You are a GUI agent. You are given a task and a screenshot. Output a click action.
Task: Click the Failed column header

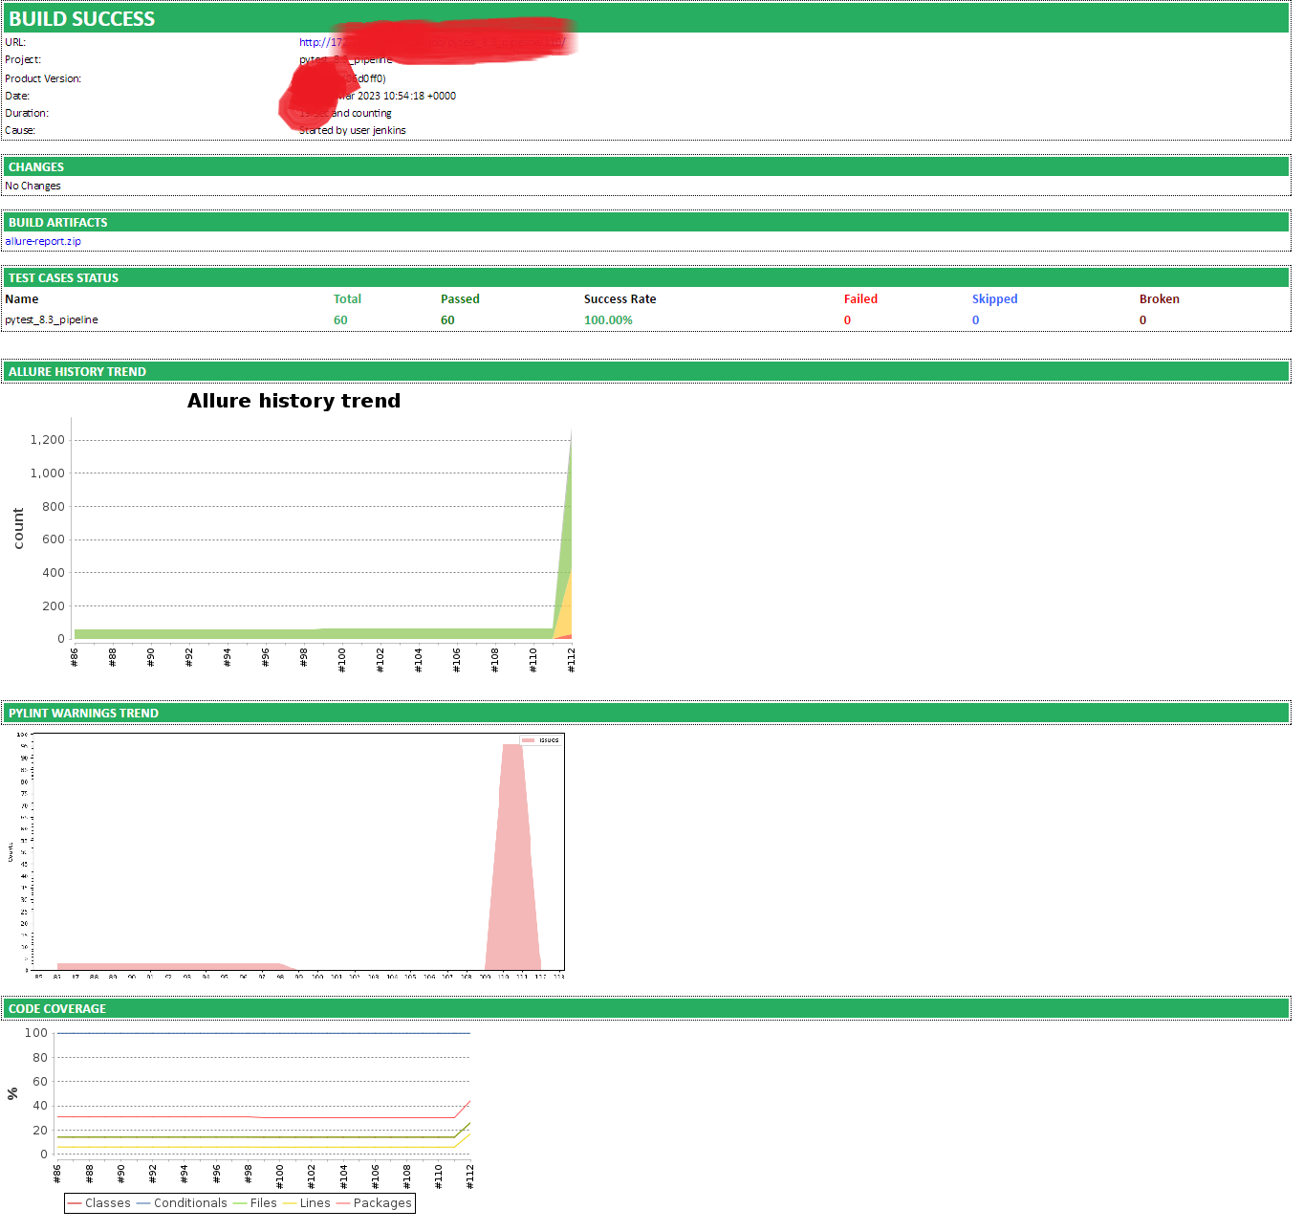(x=860, y=298)
